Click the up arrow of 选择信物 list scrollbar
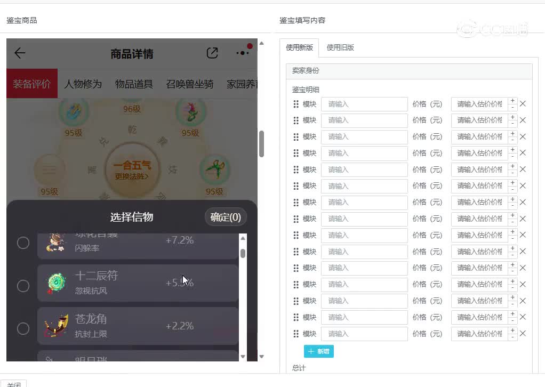The width and height of the screenshot is (545, 387). 243,238
